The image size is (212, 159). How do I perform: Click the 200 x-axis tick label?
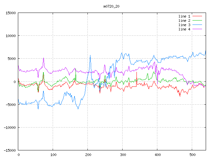coord(88,154)
